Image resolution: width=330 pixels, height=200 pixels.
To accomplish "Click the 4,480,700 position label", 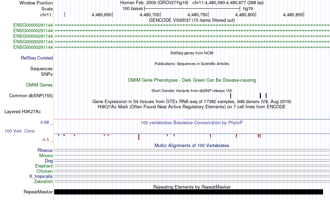I will coord(149,15).
